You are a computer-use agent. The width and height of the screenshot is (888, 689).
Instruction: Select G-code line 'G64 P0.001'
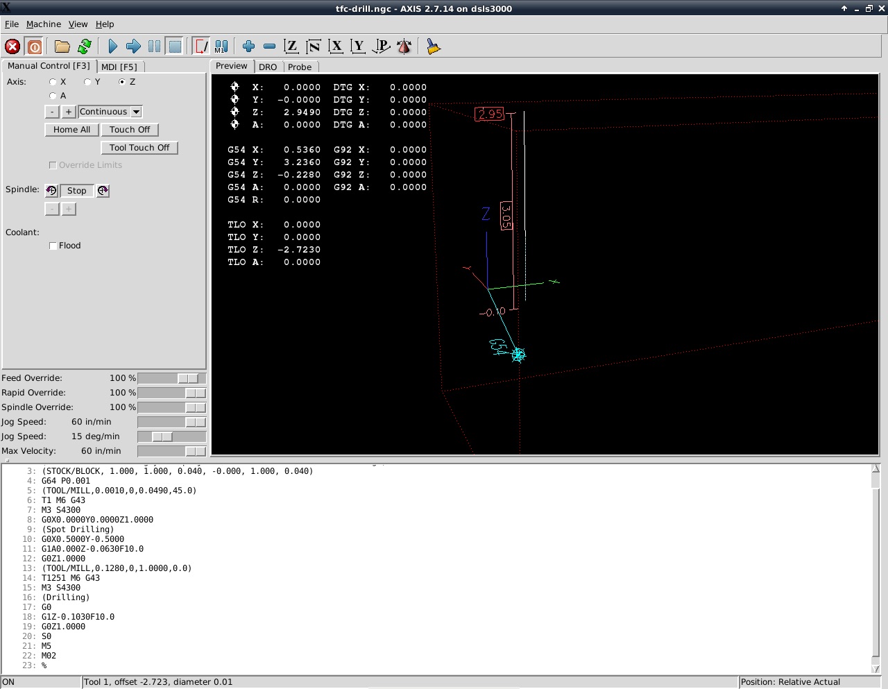pyautogui.click(x=66, y=481)
